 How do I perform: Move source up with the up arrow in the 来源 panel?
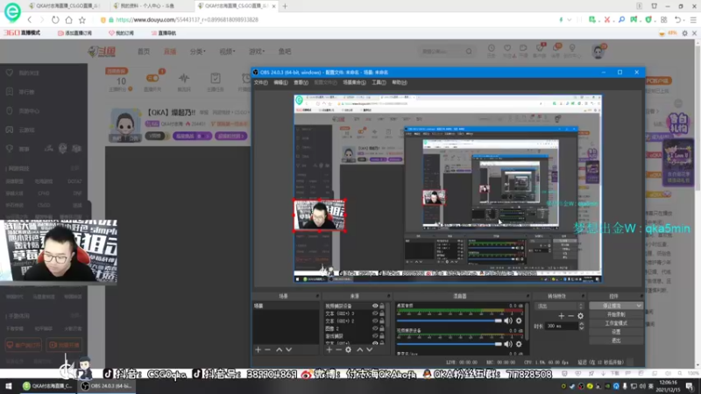coord(359,349)
